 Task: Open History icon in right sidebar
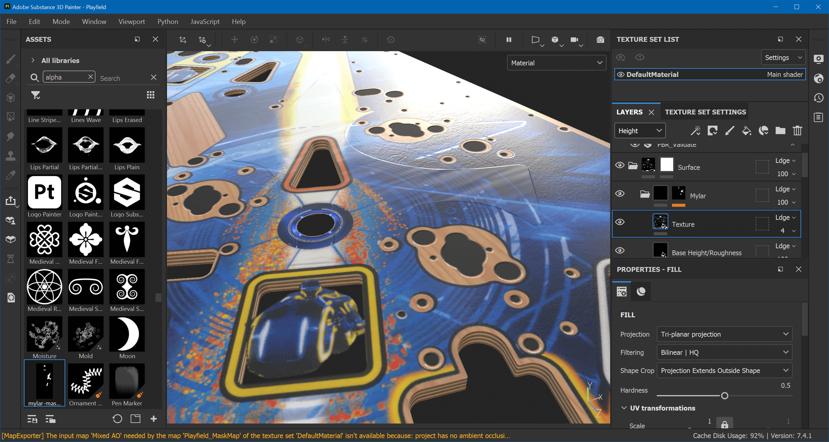tap(819, 98)
